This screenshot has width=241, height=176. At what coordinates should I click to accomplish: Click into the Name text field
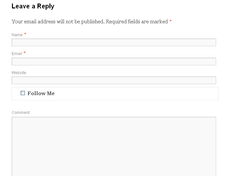(x=114, y=42)
